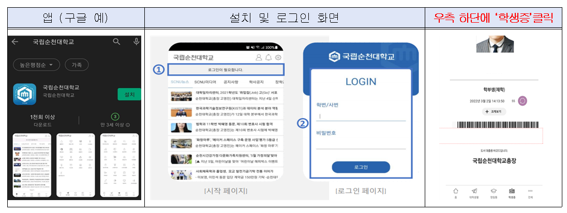The height and width of the screenshot is (213, 567).
Task: Switch to the SCNU뉴스 tab
Action: tap(180, 82)
